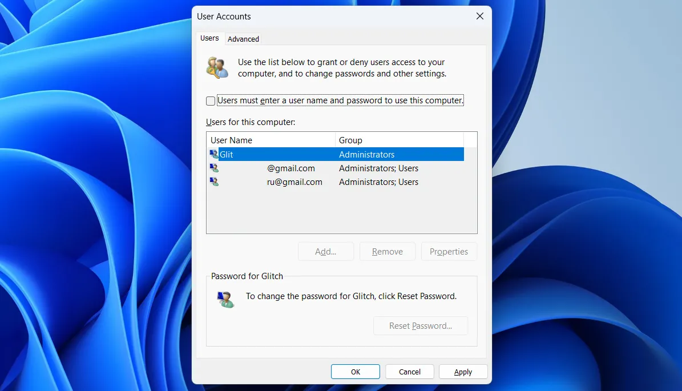Click the user icon beside Glit
682x391 pixels.
click(214, 154)
